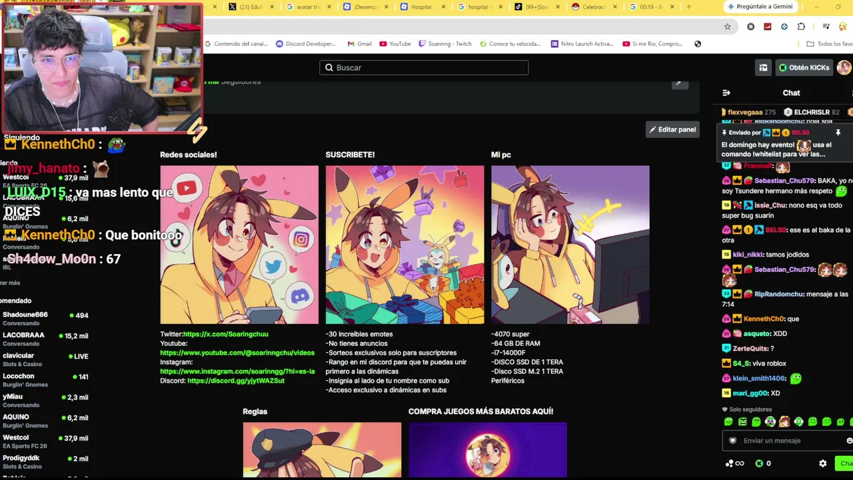Image resolution: width=853 pixels, height=480 pixels.
Task: Click username mari_gg00 in chat
Action: (750, 393)
